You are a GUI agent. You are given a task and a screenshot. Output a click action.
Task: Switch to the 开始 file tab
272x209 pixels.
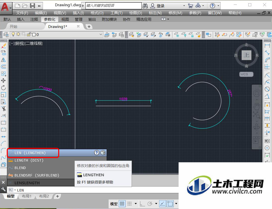coord(13,26)
